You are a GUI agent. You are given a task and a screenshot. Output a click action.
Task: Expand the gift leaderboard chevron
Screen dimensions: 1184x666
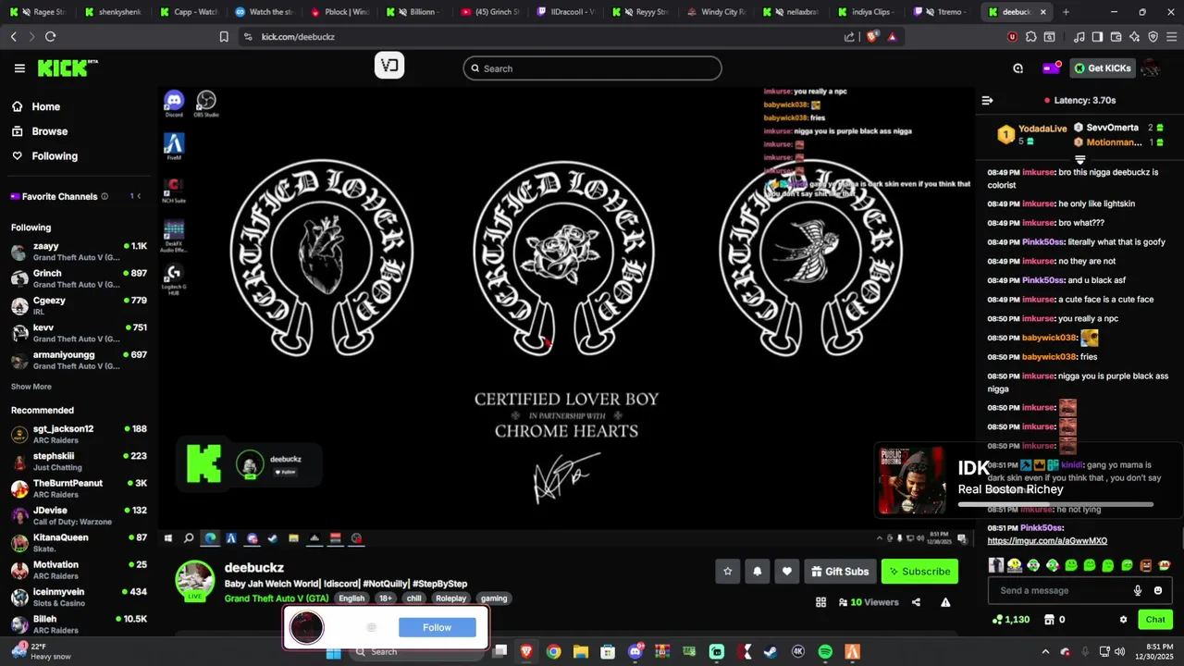pyautogui.click(x=1079, y=160)
